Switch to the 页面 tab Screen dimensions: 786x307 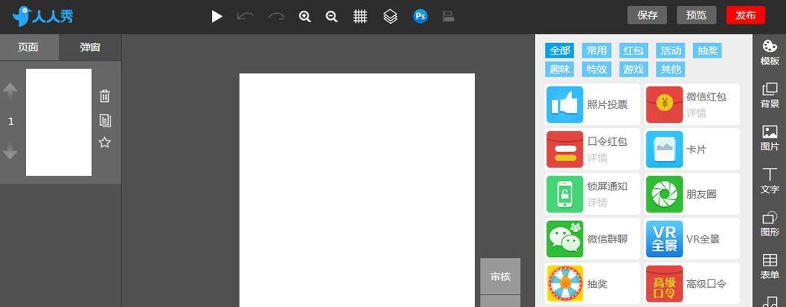tap(29, 48)
